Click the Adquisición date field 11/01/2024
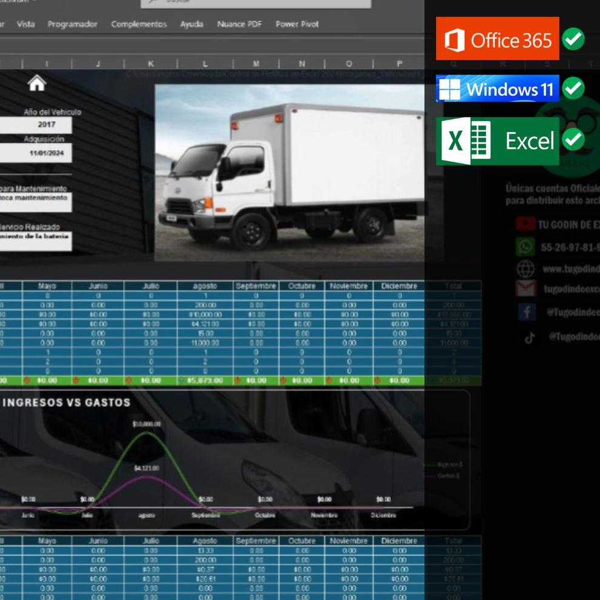 pyautogui.click(x=35, y=153)
